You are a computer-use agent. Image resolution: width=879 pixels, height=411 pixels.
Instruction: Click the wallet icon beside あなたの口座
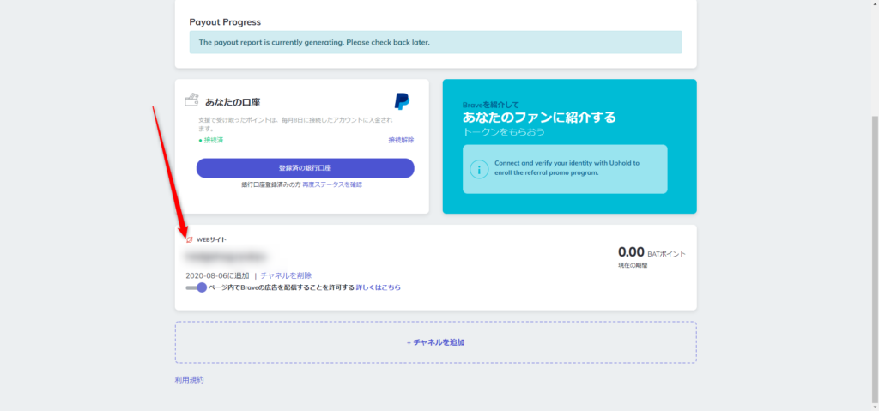[x=191, y=100]
